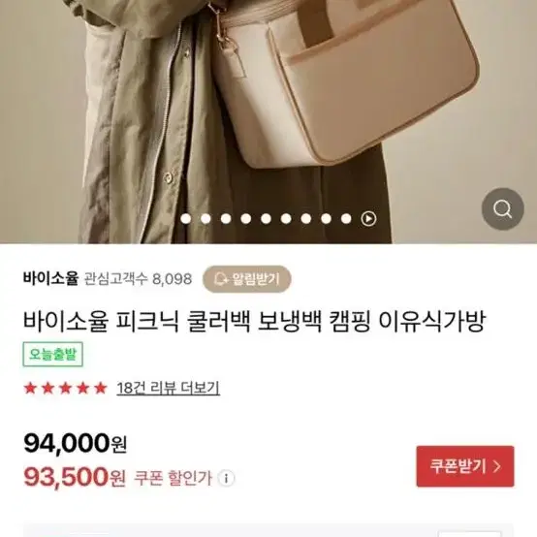Tap the magnifier zoom icon on product image
Viewport: 537px width, 537px height.
pyautogui.click(x=502, y=208)
